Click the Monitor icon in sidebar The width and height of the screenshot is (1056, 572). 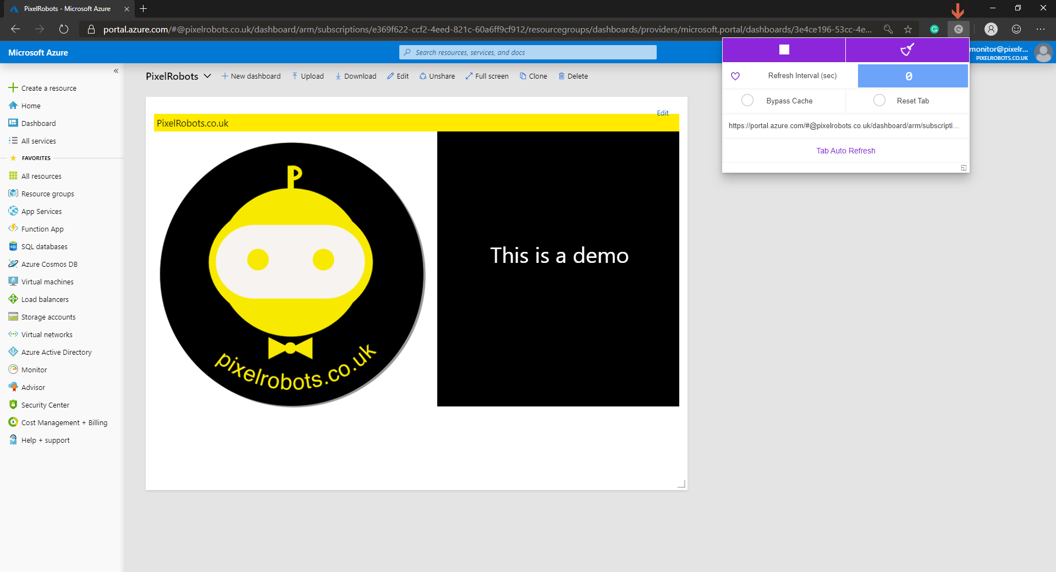tap(13, 370)
